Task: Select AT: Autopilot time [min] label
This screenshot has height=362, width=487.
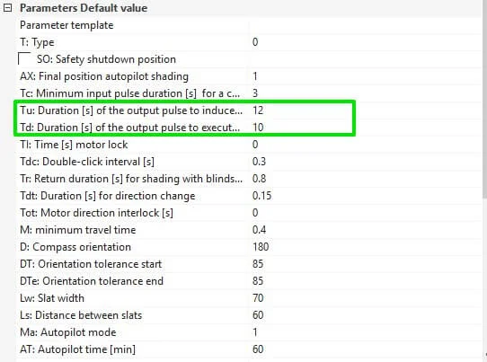Action: (77, 349)
